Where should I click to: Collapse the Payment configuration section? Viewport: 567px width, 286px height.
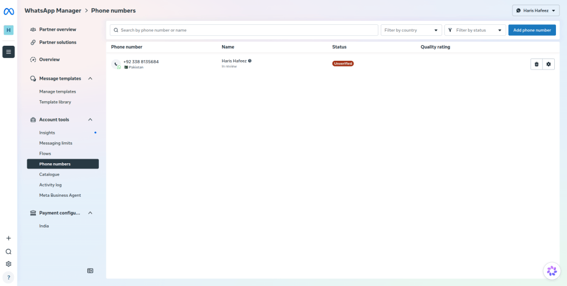coord(90,213)
